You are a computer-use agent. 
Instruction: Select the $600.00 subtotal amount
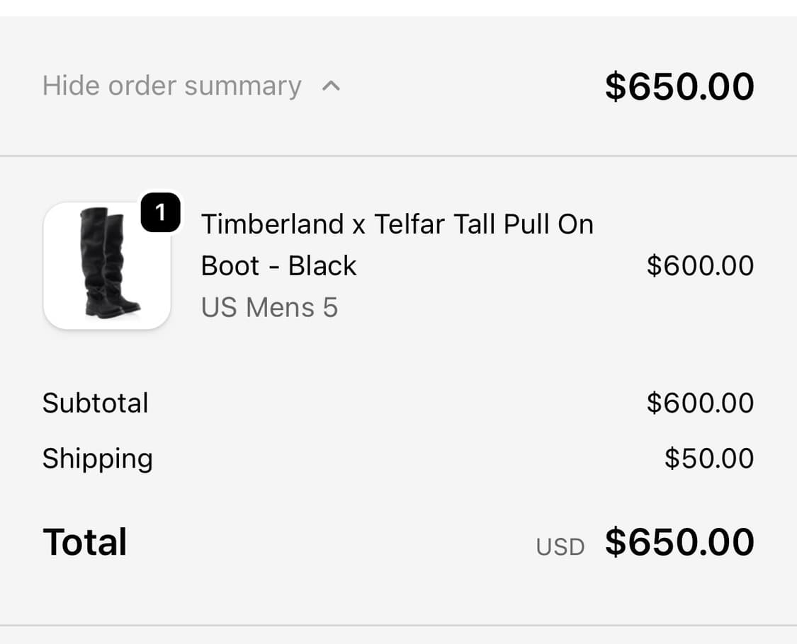click(699, 403)
